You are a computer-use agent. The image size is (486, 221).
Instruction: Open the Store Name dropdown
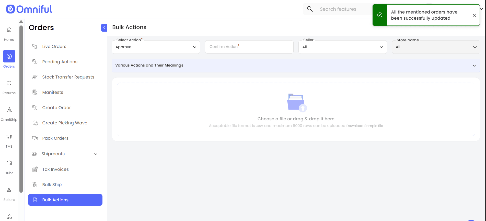coord(436,47)
